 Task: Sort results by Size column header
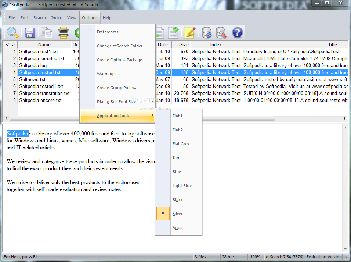tap(181, 44)
